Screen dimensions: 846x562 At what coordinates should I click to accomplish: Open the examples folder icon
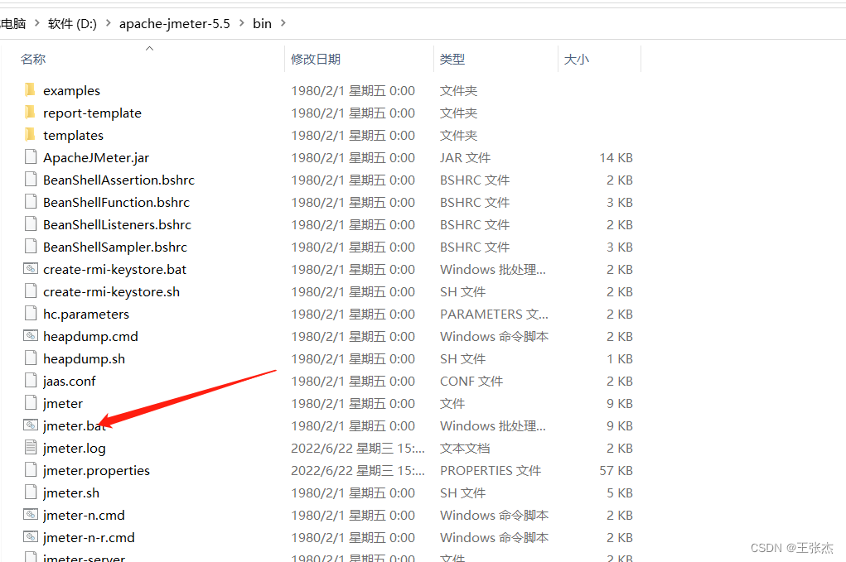pyautogui.click(x=30, y=90)
